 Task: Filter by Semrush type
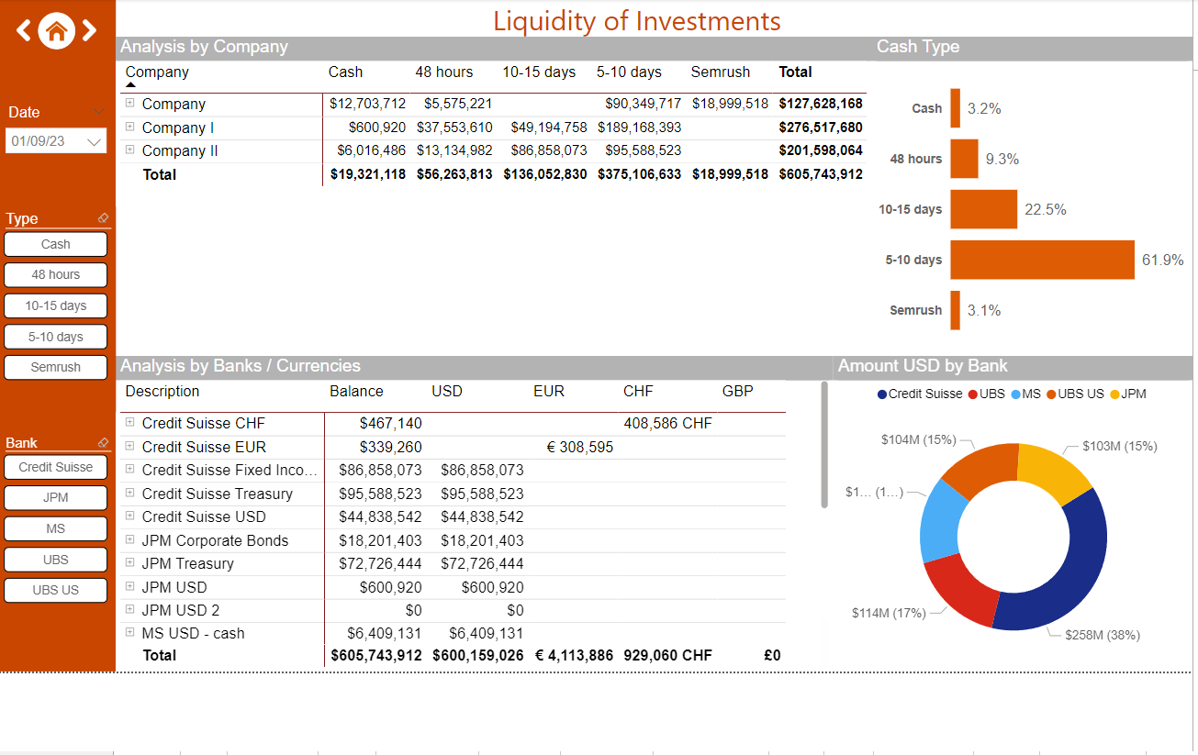tap(56, 367)
